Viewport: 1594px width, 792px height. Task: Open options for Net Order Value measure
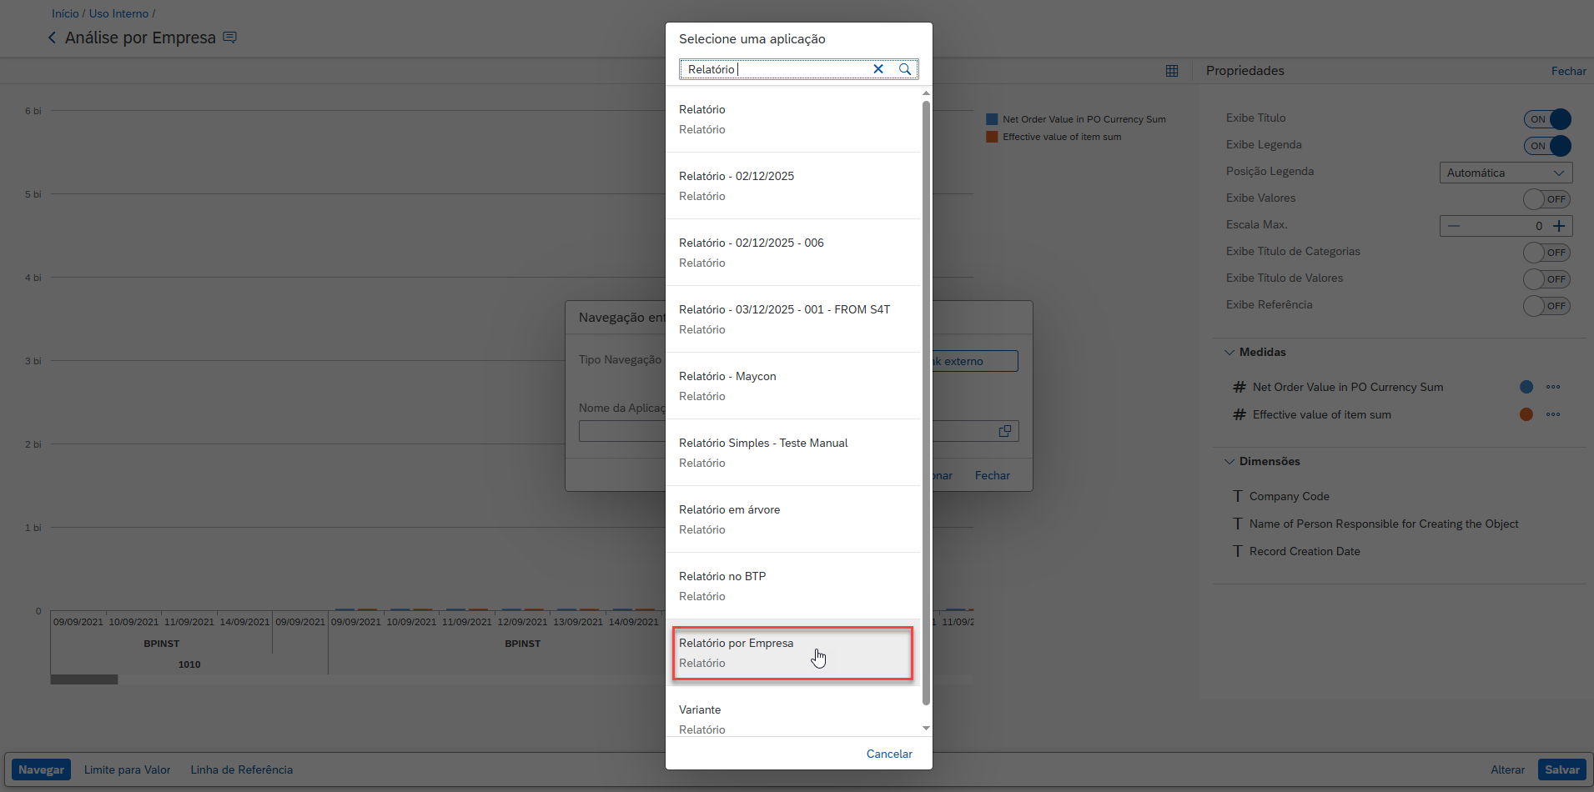point(1552,387)
